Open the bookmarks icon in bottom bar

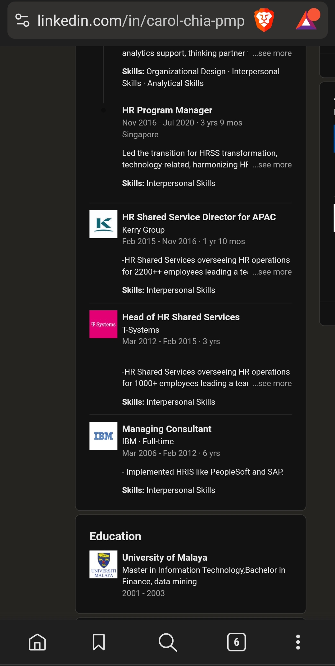[x=99, y=642]
